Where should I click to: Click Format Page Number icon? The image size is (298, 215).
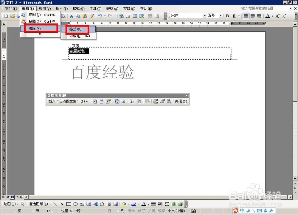click(108, 102)
